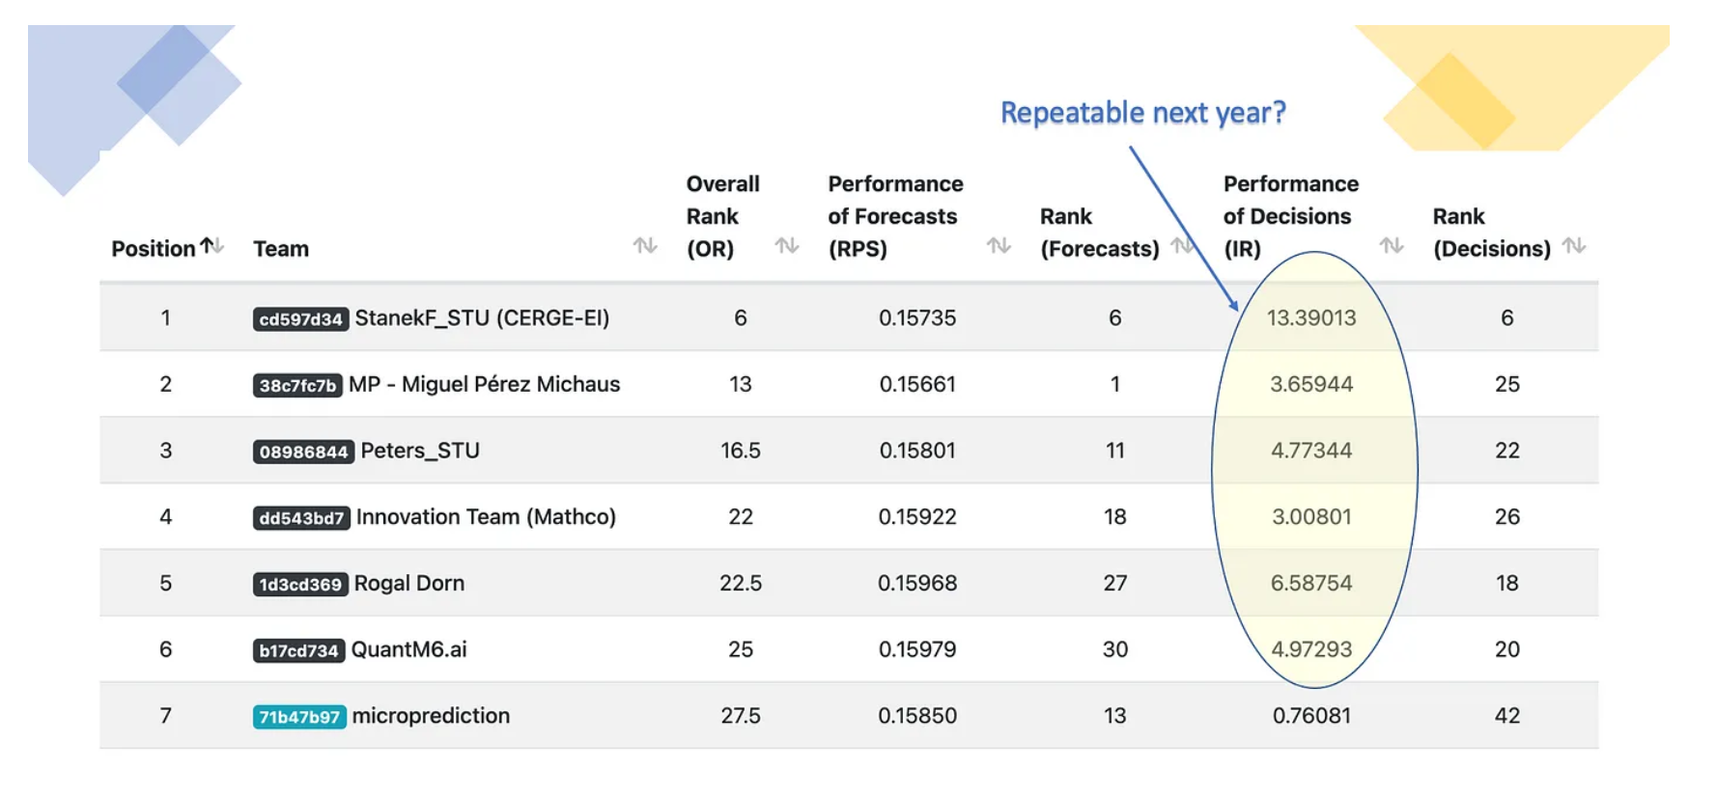The height and width of the screenshot is (797, 1717).
Task: Click the b17cd734 QuantM6.ai badge
Action: pos(298,651)
